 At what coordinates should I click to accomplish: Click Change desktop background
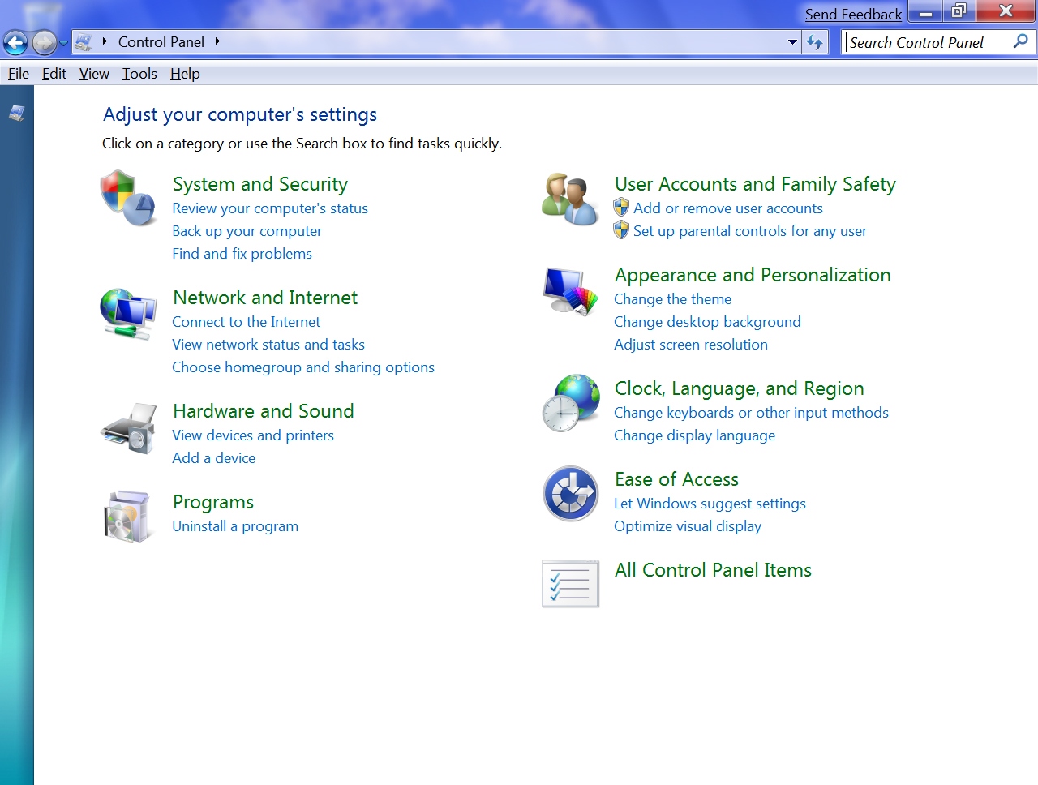click(x=707, y=322)
